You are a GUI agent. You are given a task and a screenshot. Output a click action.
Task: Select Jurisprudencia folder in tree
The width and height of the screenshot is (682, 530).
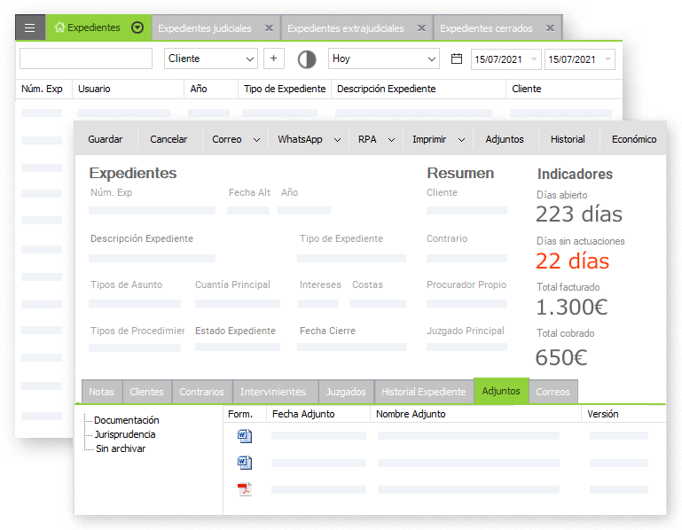point(125,434)
